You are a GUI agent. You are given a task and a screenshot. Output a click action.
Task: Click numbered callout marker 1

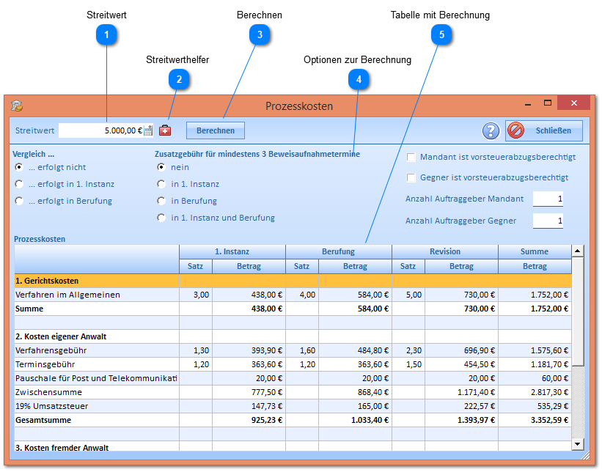pos(107,34)
